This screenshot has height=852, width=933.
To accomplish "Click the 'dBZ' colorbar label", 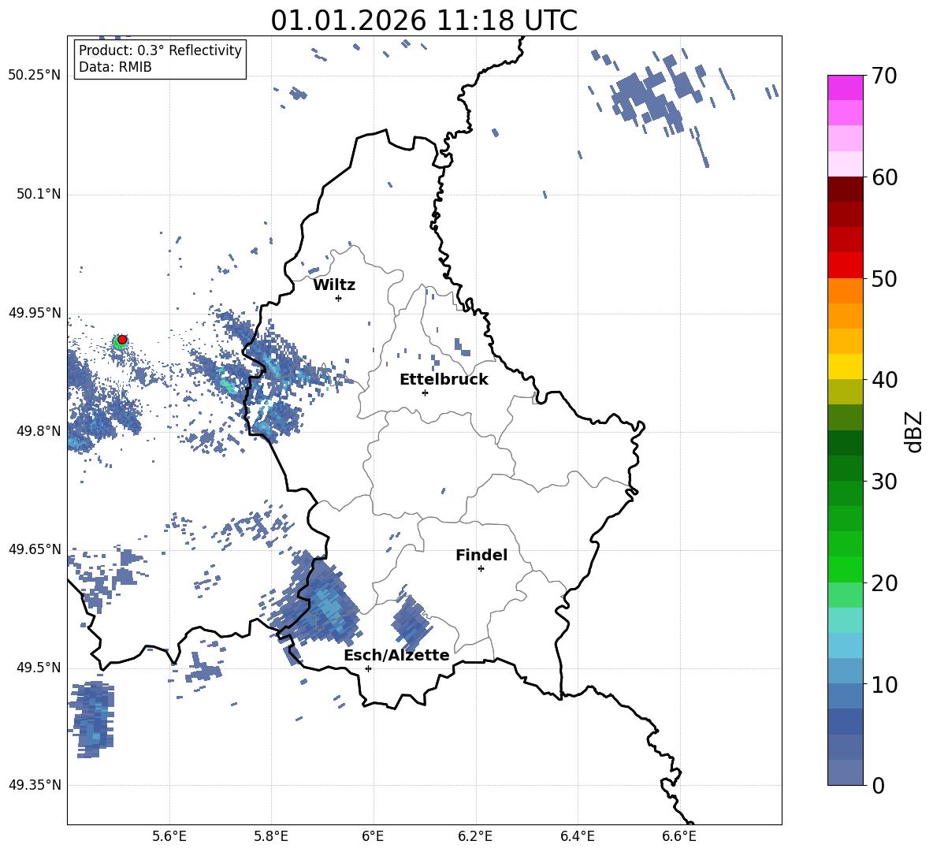I will point(914,431).
